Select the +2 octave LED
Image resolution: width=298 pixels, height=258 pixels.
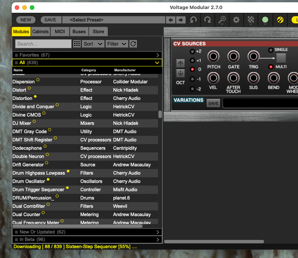[x=192, y=51]
